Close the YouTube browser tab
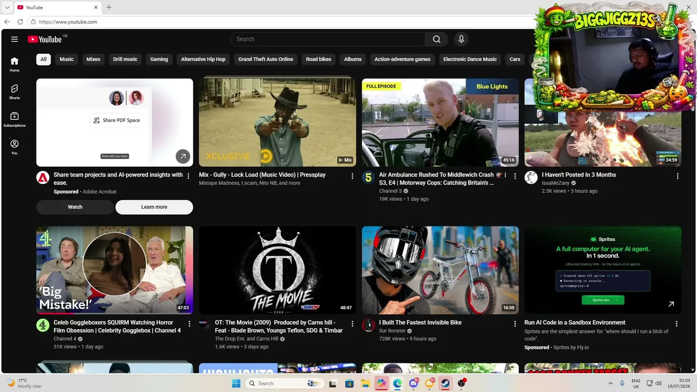 tap(96, 7)
